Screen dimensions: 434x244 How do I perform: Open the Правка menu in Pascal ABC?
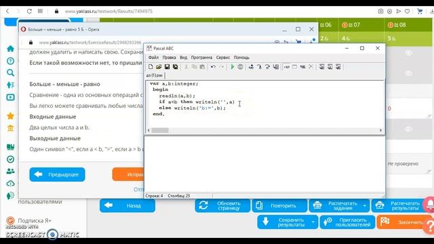click(x=169, y=58)
